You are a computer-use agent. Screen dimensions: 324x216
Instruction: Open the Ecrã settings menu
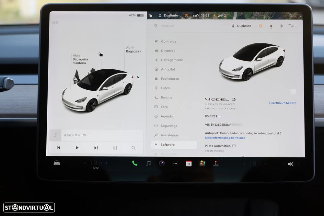point(161,107)
